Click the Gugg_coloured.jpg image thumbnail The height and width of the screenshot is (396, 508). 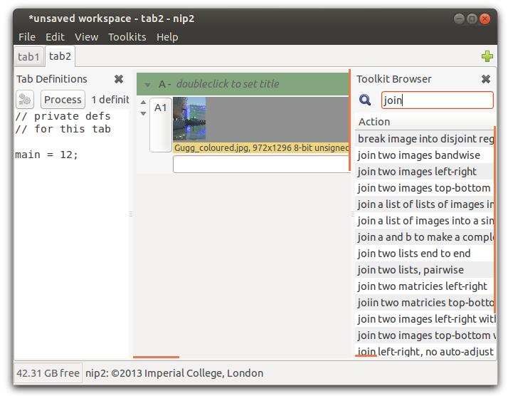point(189,119)
